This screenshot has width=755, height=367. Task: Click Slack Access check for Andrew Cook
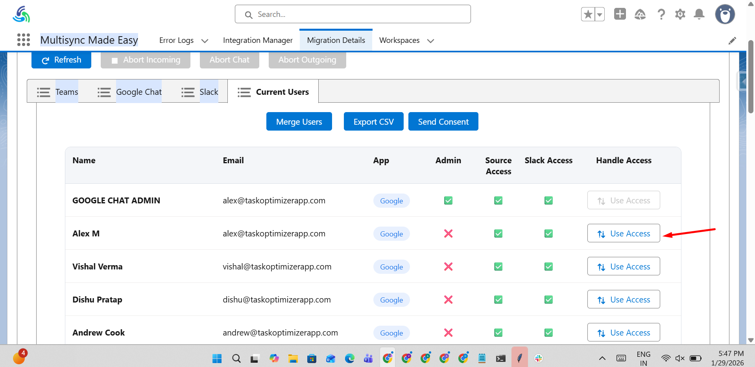point(548,333)
